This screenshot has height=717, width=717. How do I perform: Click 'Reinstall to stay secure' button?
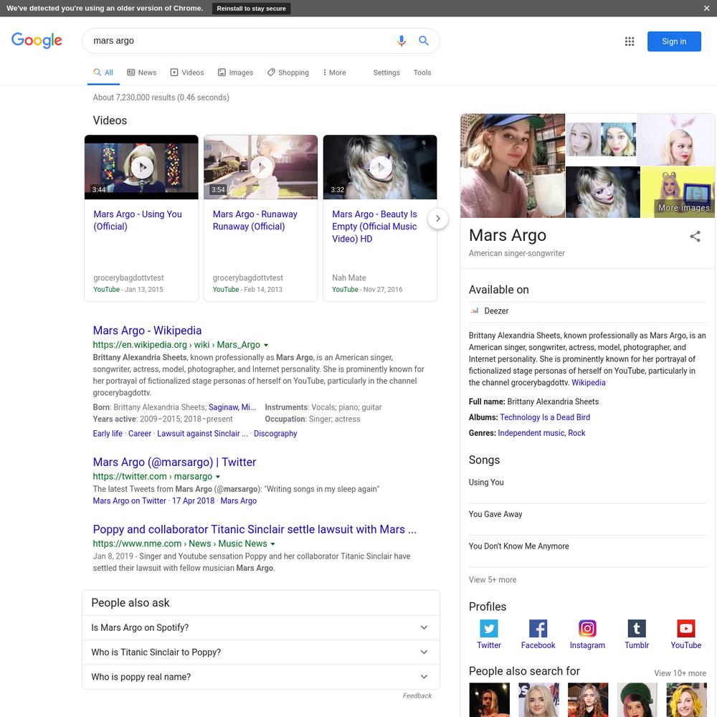pyautogui.click(x=251, y=8)
